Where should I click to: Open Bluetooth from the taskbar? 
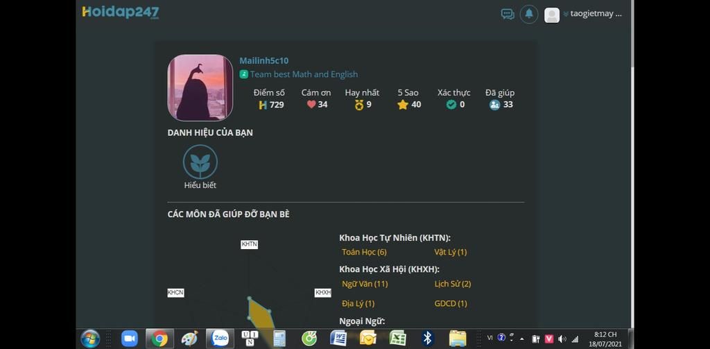(427, 339)
